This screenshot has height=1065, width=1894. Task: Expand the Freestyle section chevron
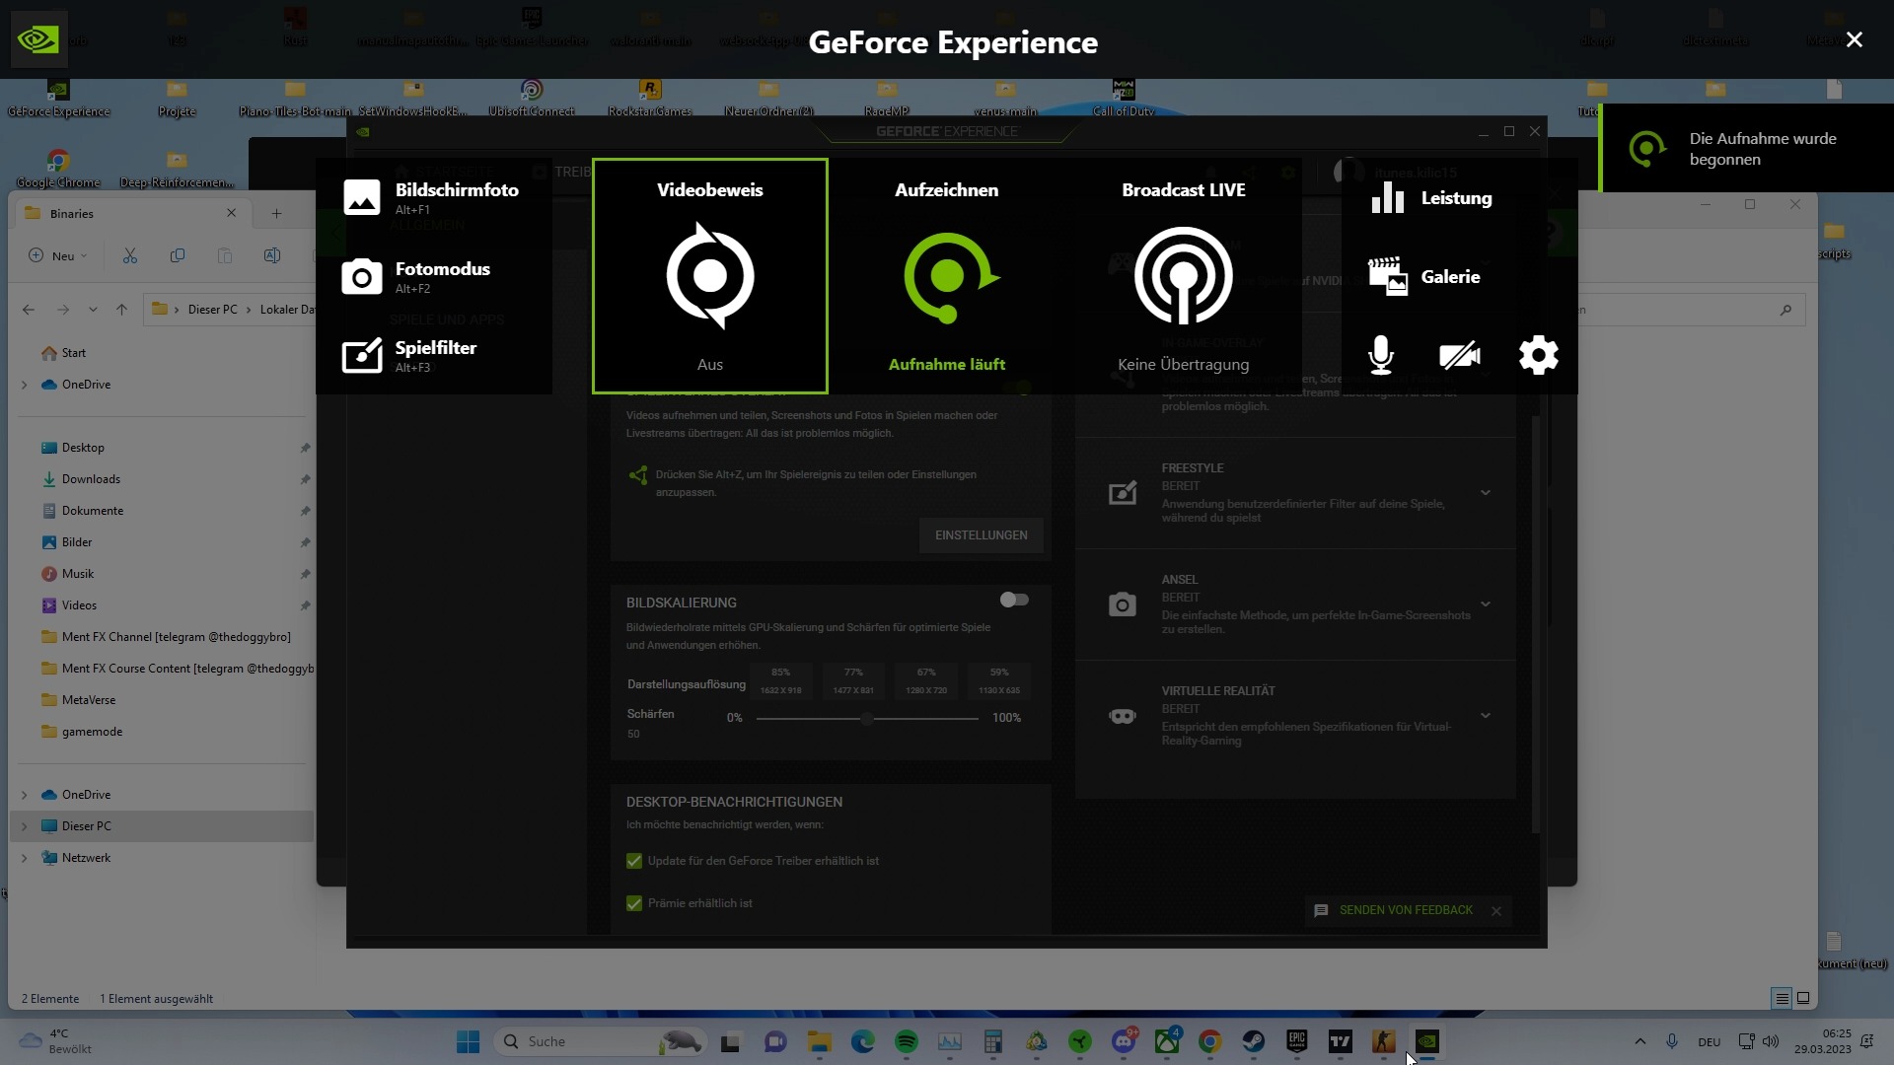point(1485,492)
